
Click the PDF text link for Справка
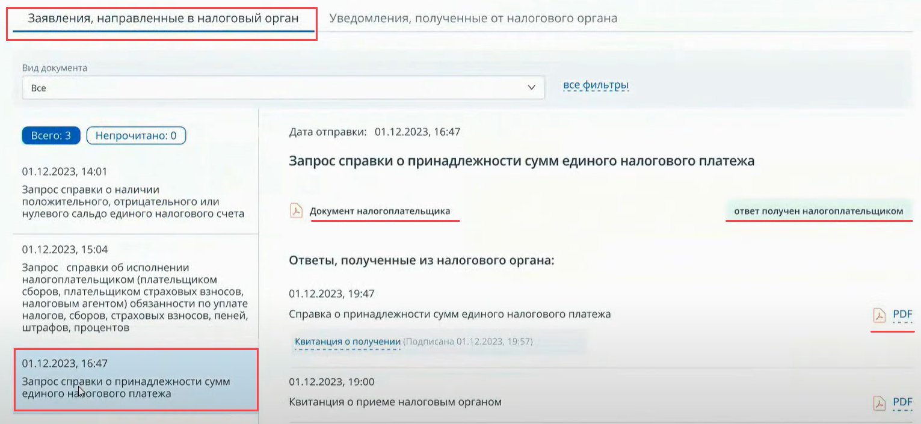[x=902, y=315]
